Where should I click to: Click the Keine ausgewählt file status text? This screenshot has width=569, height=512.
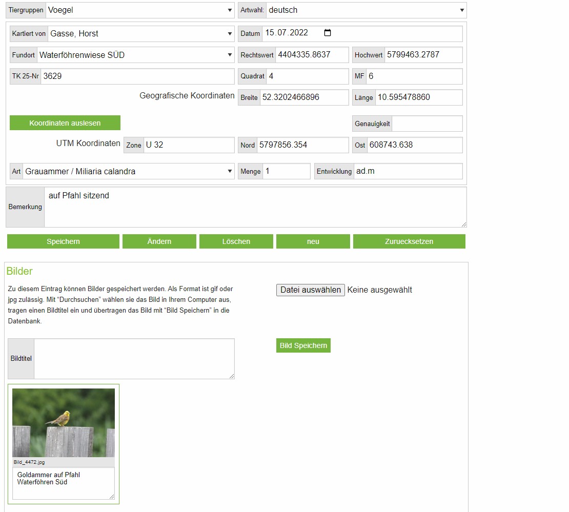pyautogui.click(x=379, y=290)
